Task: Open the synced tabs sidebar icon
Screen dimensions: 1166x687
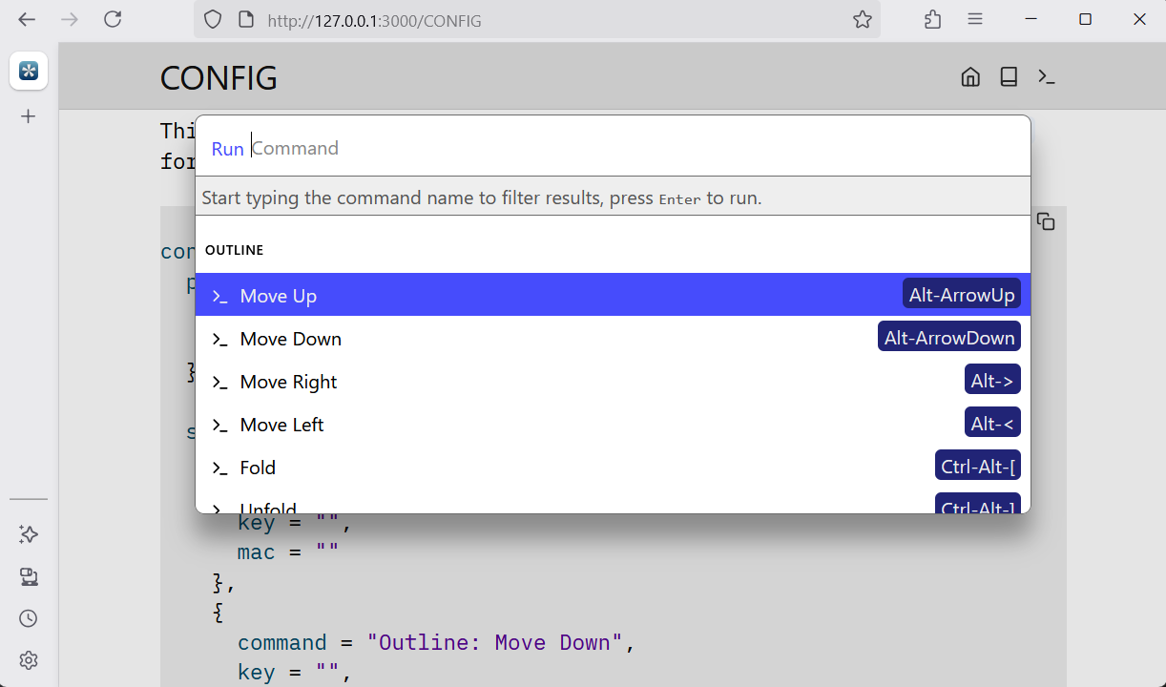Action: [29, 576]
